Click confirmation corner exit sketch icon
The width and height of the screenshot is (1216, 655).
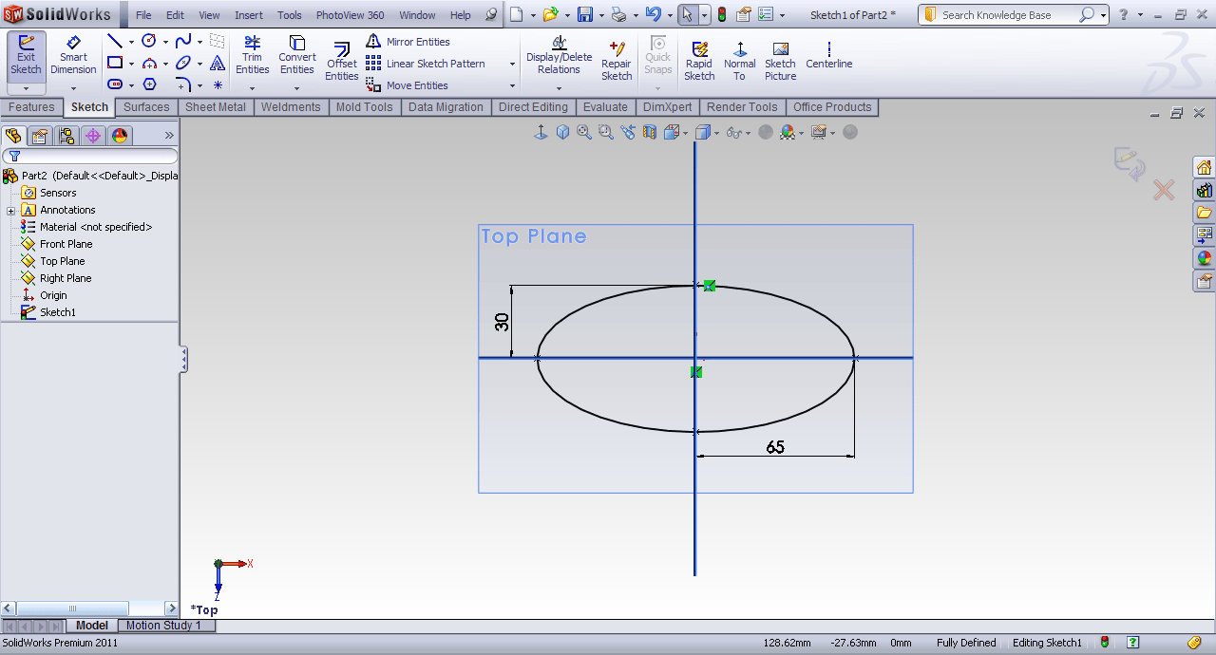point(1130,164)
